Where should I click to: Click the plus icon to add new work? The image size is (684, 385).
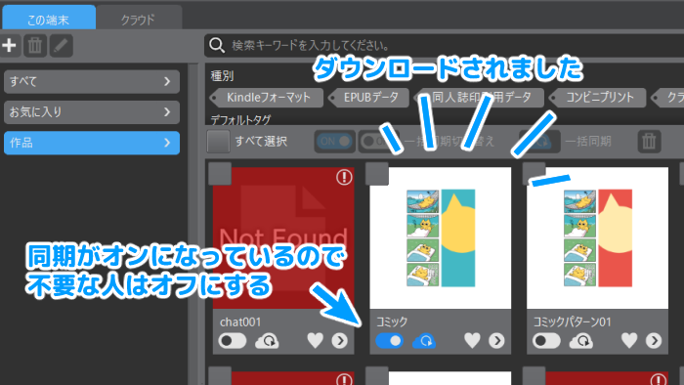pos(9,45)
